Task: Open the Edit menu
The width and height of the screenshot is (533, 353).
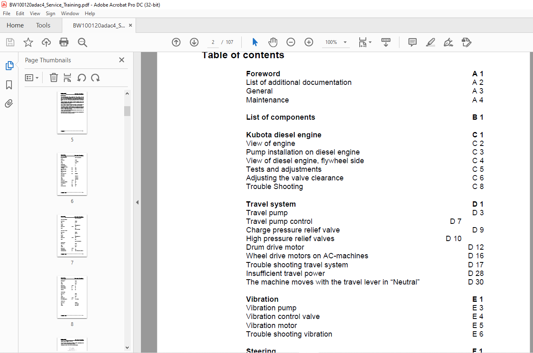Action: point(20,14)
